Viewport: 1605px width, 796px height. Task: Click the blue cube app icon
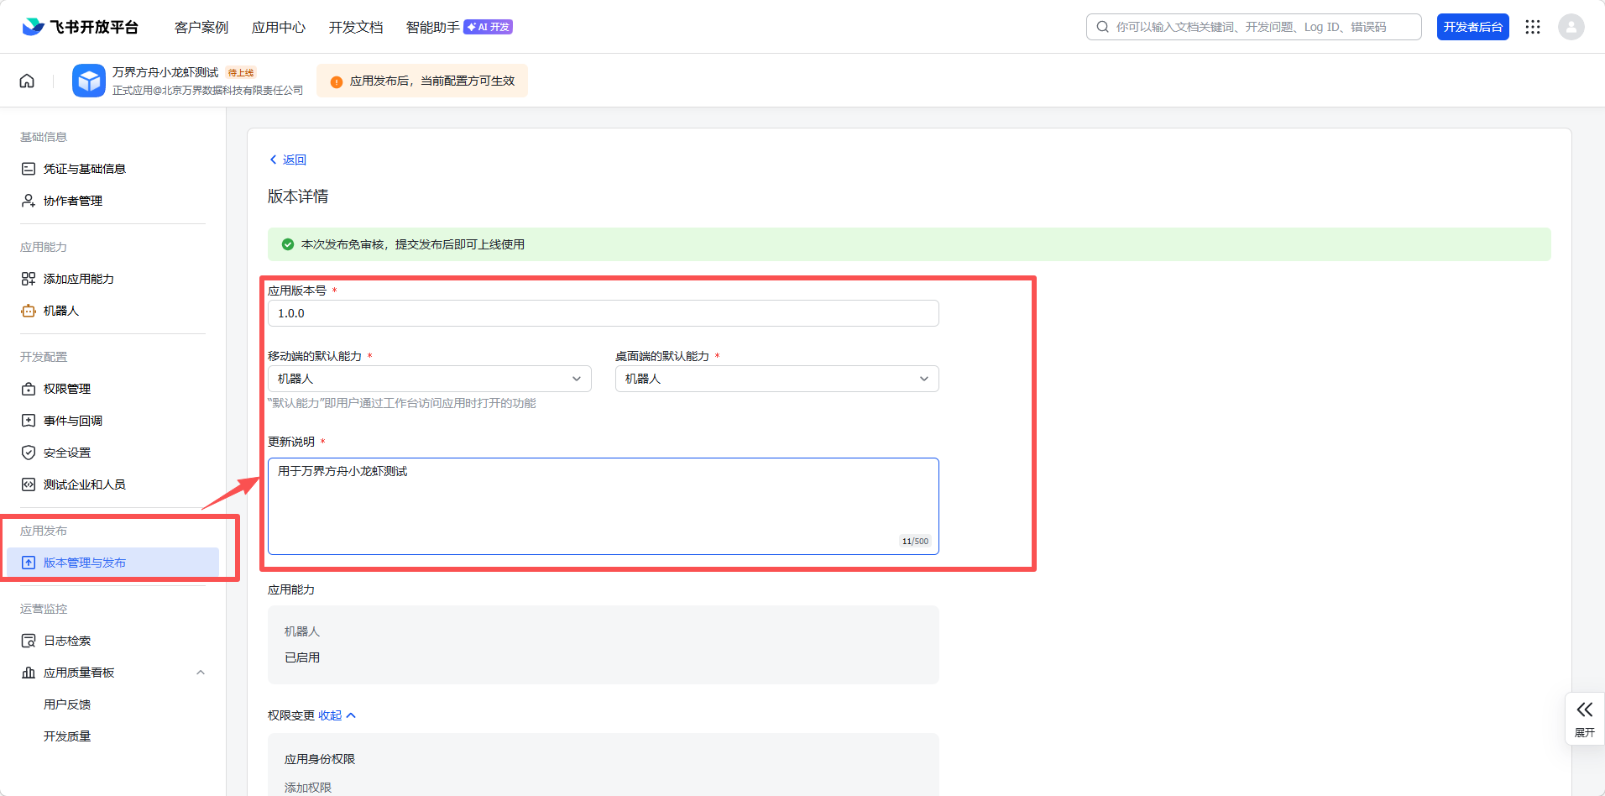pyautogui.click(x=89, y=81)
